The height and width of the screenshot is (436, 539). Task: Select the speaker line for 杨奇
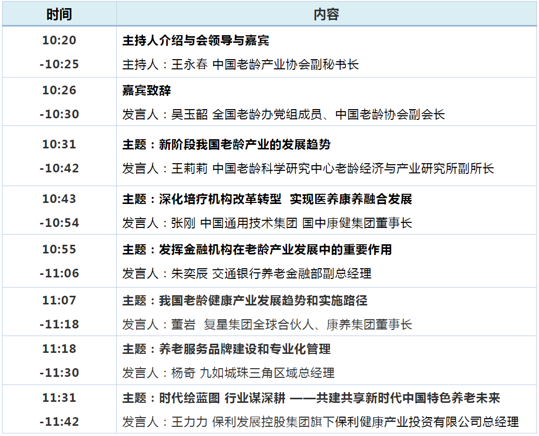[228, 373]
